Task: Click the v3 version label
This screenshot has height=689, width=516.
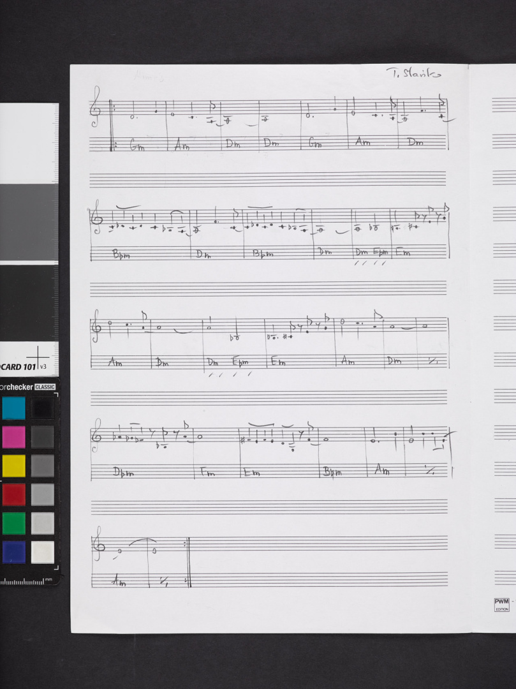Action: pos(43,366)
